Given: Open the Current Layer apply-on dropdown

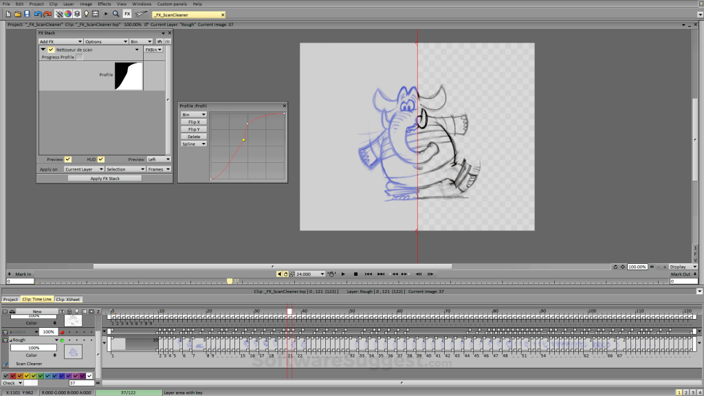Looking at the screenshot, I should [x=84, y=169].
